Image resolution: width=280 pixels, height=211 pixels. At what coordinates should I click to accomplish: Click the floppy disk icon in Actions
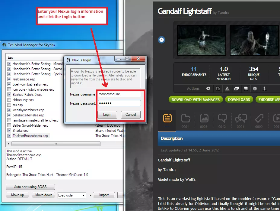pyautogui.click(x=246, y=88)
